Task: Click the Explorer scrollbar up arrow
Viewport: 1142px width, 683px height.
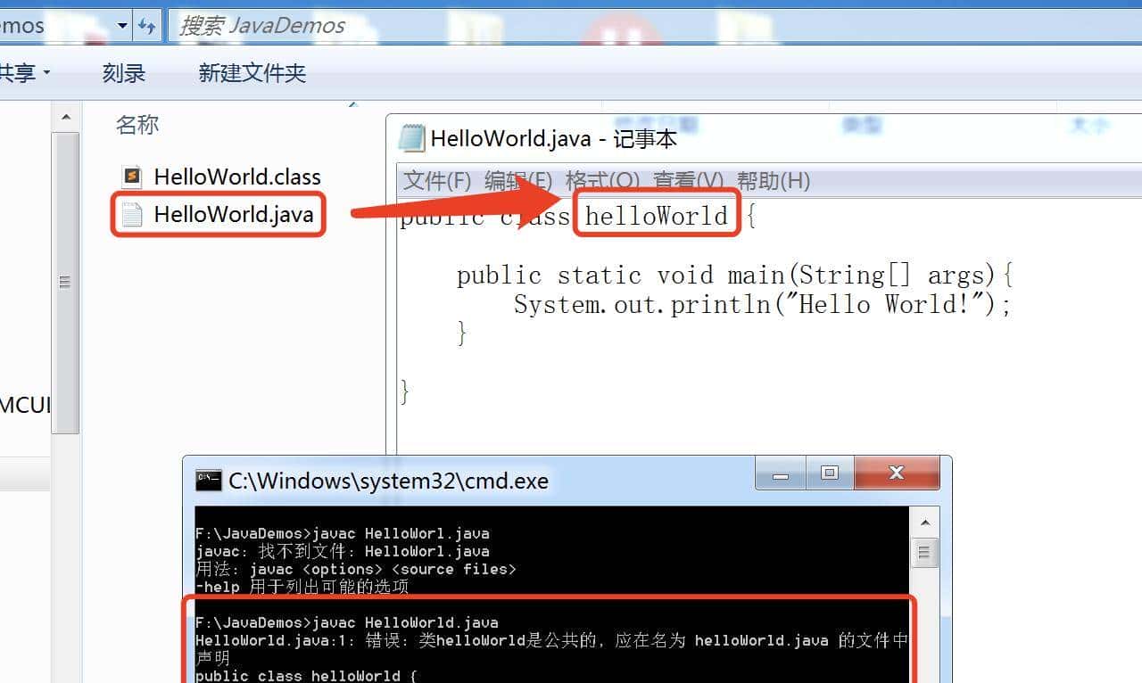Action: pyautogui.click(x=66, y=116)
